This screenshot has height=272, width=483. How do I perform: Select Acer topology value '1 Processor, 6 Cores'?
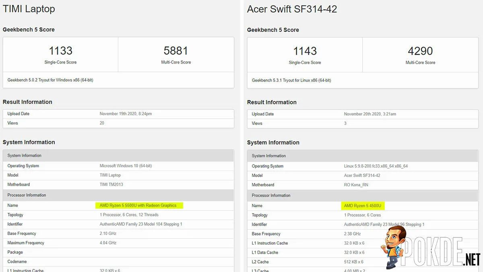point(362,215)
